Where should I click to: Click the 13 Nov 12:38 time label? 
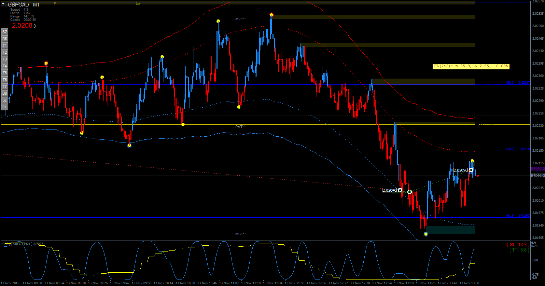click(x=360, y=283)
